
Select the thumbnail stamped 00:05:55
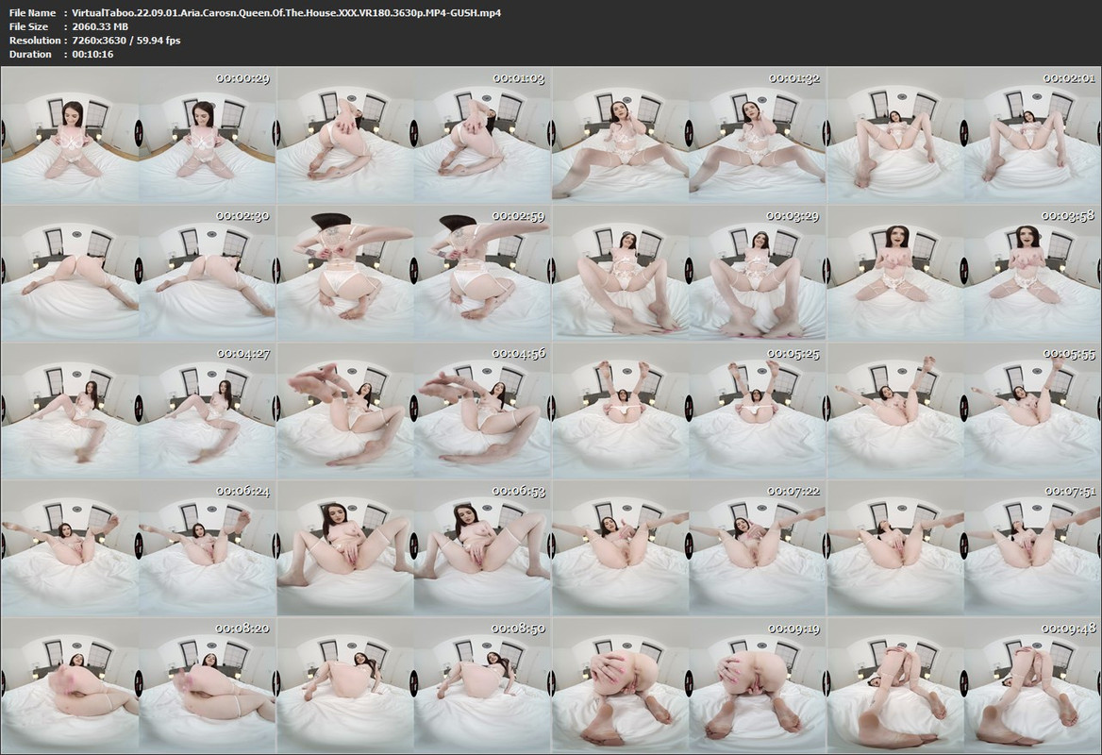tap(964, 411)
